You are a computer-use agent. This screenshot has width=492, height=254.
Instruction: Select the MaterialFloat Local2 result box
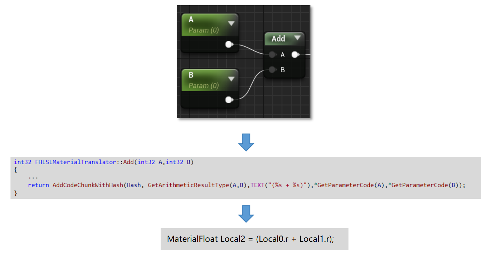[254, 239]
